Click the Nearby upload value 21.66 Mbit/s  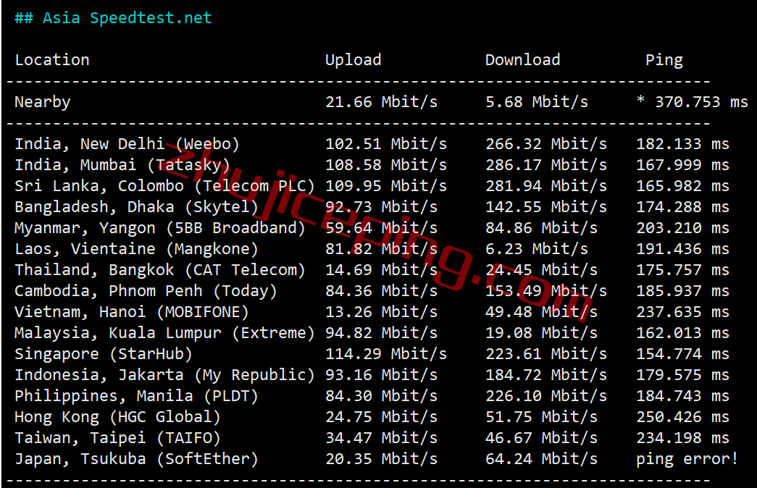pos(381,102)
